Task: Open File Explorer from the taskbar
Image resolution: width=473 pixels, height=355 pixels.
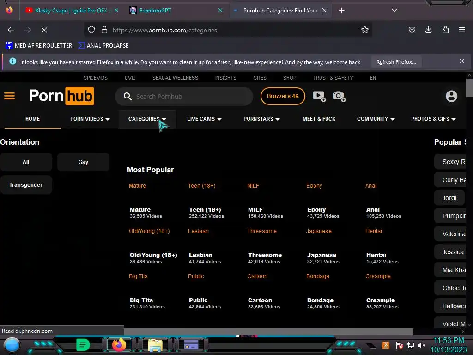Action: pos(155,345)
